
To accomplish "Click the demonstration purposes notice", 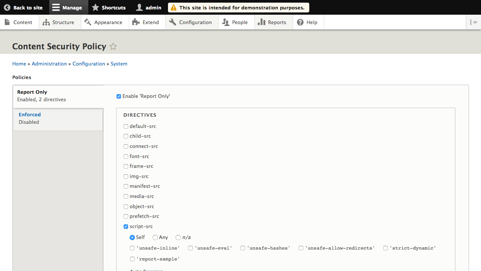I will point(239,8).
